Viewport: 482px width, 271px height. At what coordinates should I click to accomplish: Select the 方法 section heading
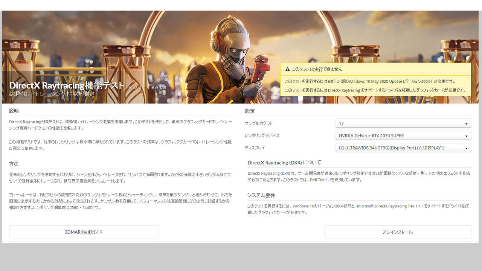pos(14,164)
